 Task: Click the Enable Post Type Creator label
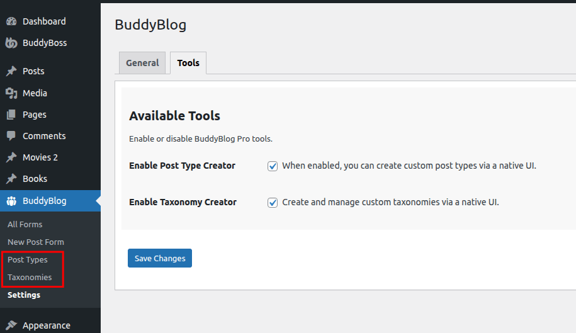coord(182,166)
